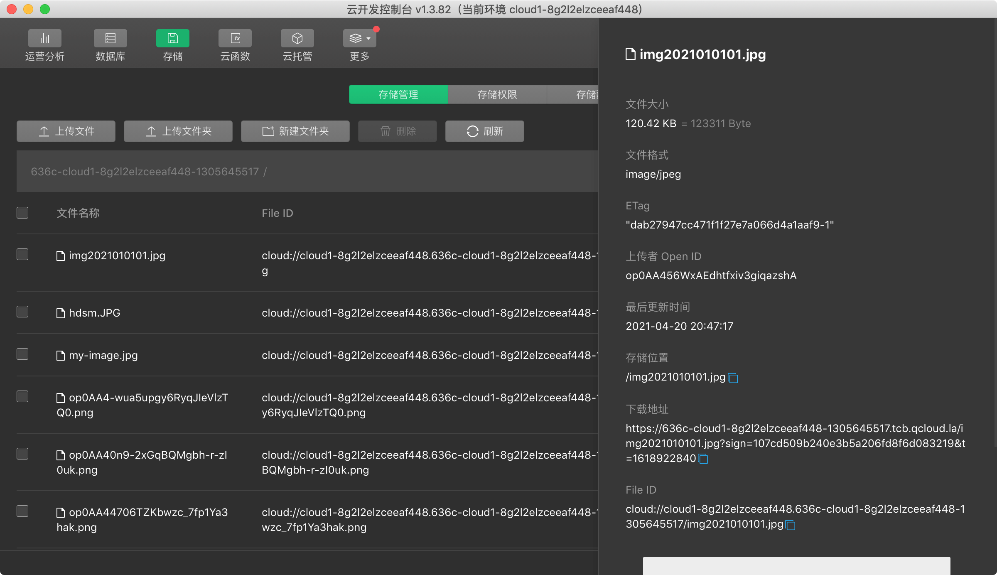Screen dimensions: 997x575
Task: Open the 云托管 cloud hosting icon
Action: [x=297, y=39]
